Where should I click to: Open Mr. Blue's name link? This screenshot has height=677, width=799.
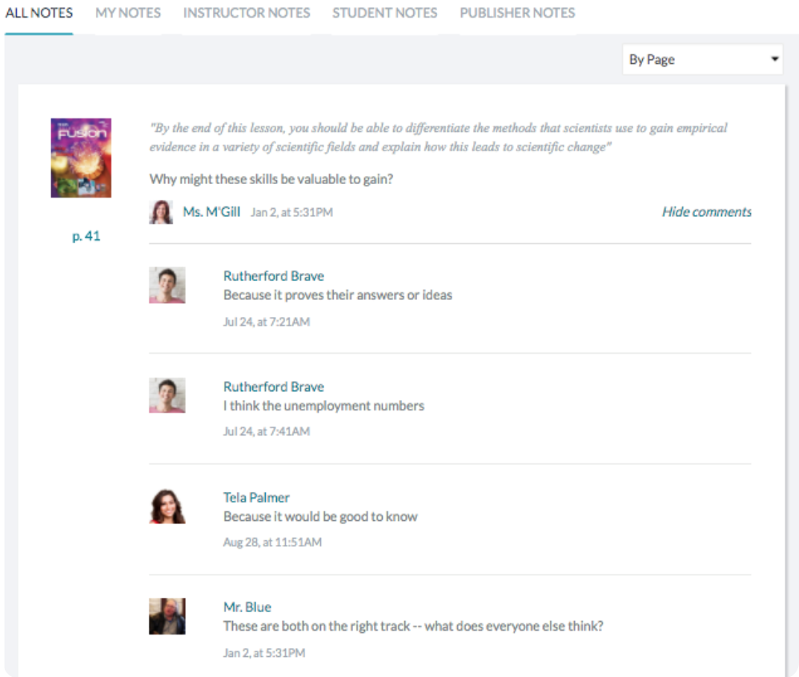pyautogui.click(x=247, y=607)
